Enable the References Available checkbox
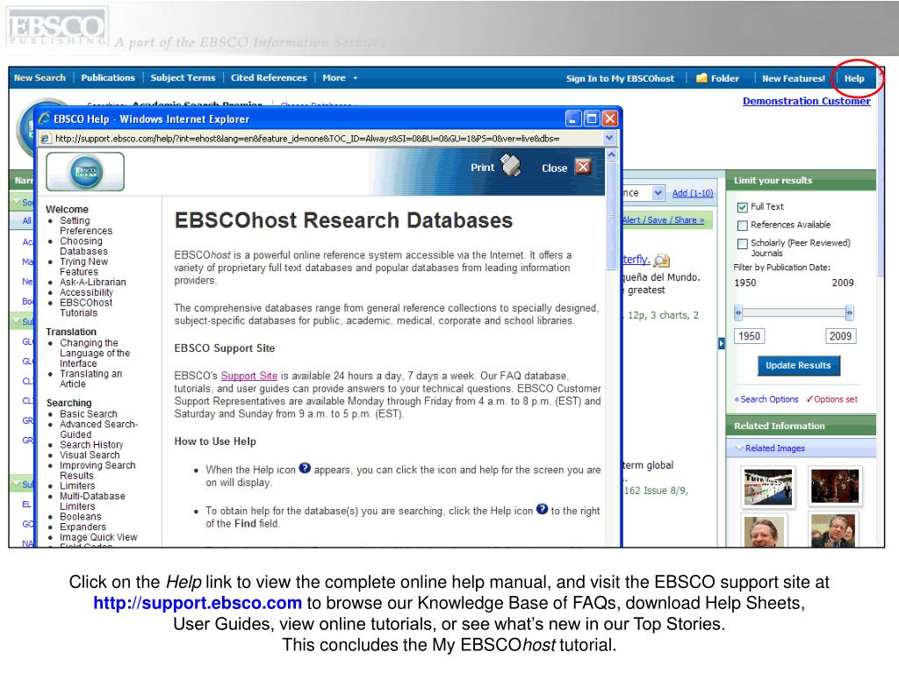Viewport: 899px width, 674px height. pyautogui.click(x=743, y=226)
